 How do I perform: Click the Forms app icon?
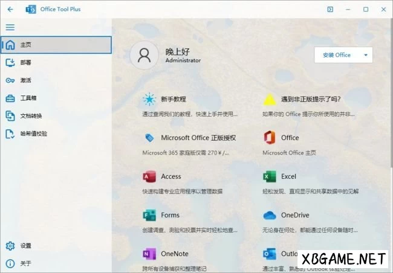(149, 215)
